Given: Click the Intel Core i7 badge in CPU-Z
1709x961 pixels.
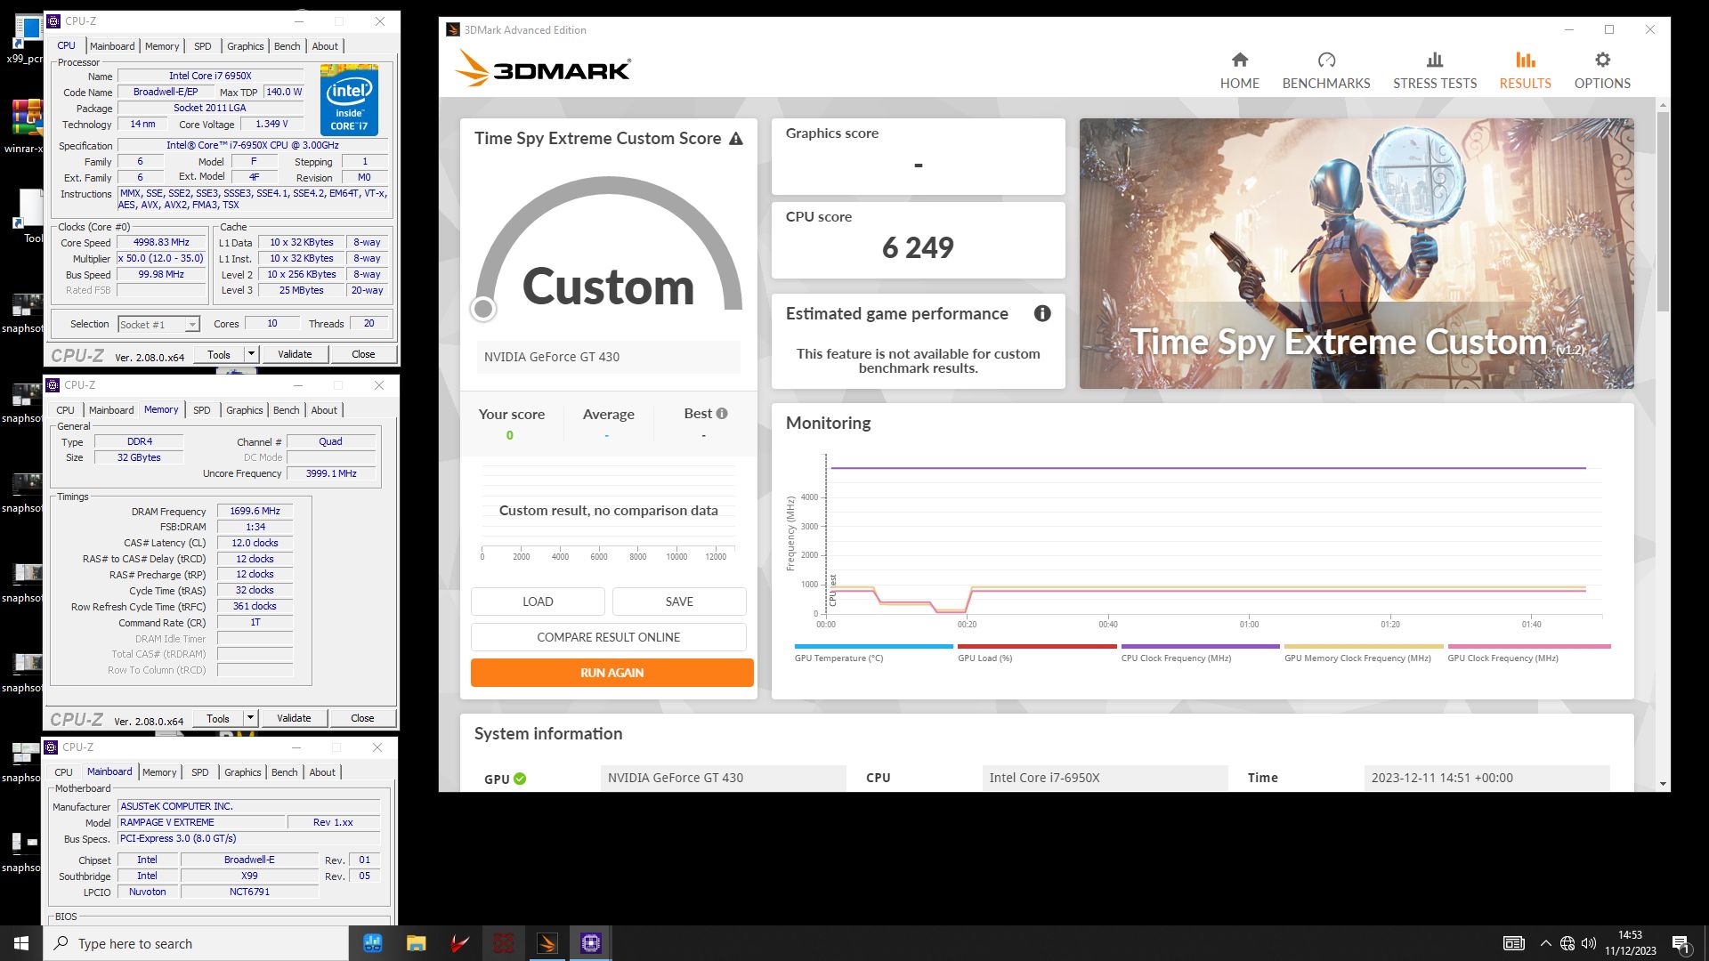Looking at the screenshot, I should (x=349, y=100).
